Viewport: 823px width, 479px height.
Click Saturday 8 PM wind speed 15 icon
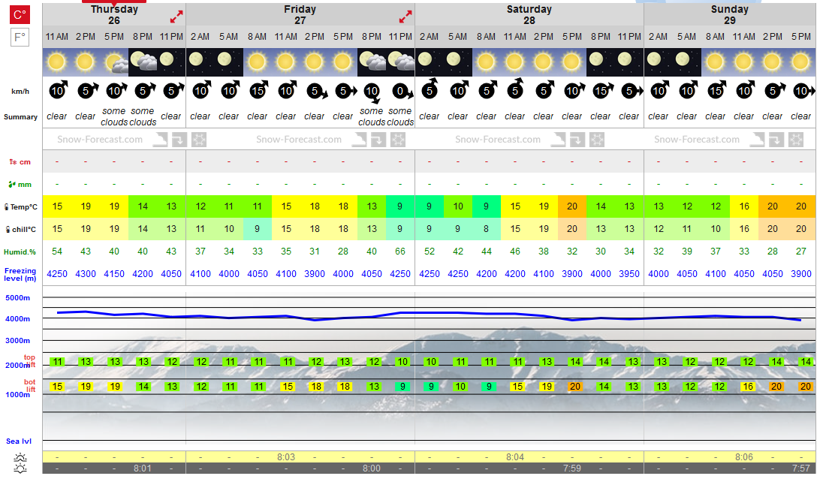click(x=601, y=91)
